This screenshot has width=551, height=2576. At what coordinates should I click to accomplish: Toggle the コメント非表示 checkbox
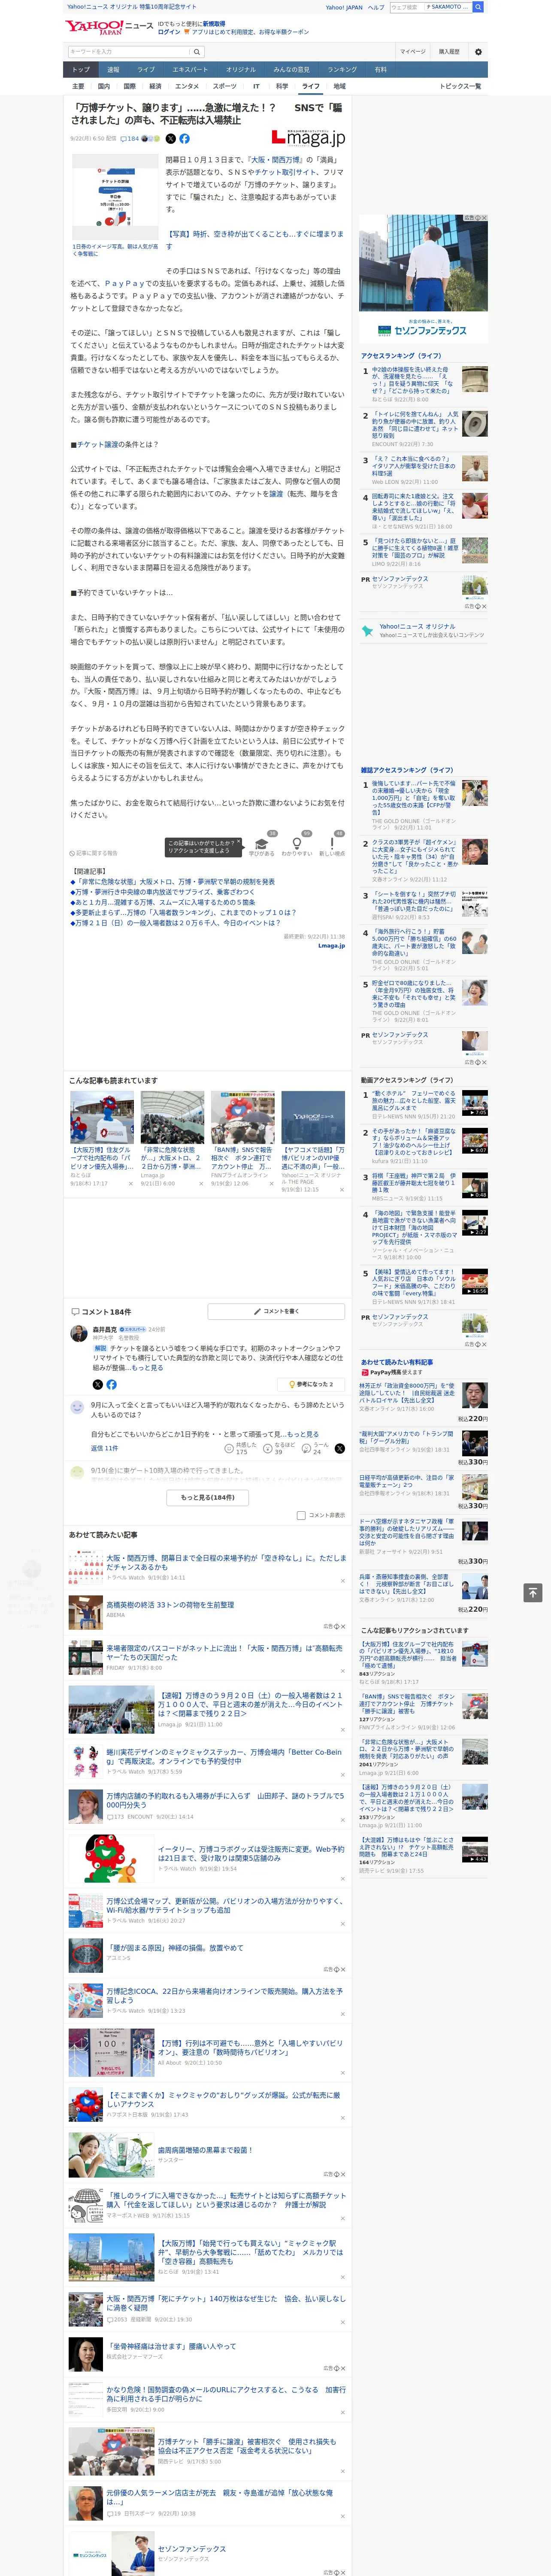pos(301,1515)
